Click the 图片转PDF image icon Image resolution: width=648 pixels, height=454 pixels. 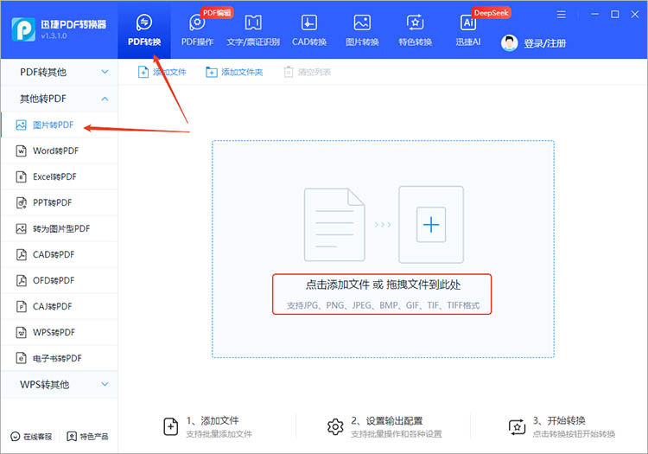click(21, 125)
